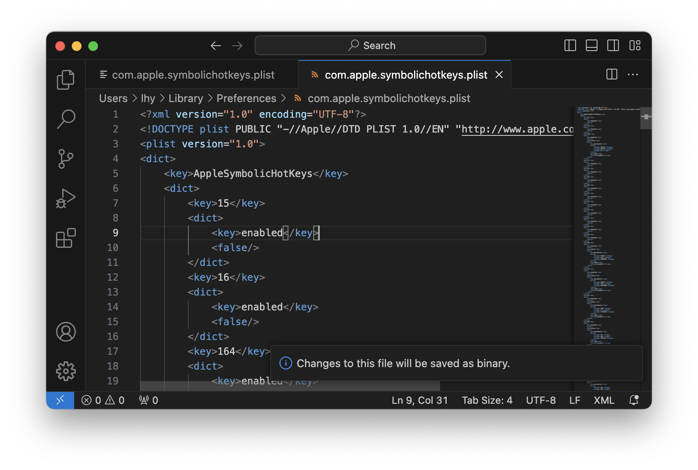Click the Users breadcrumb

tap(113, 98)
